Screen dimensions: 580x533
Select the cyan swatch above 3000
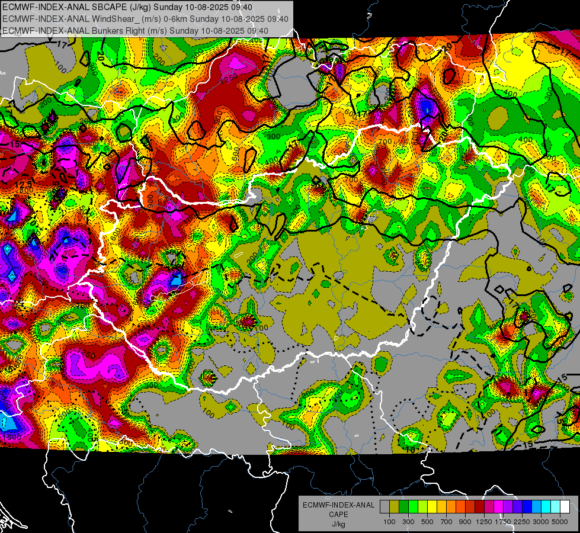coord(546,507)
